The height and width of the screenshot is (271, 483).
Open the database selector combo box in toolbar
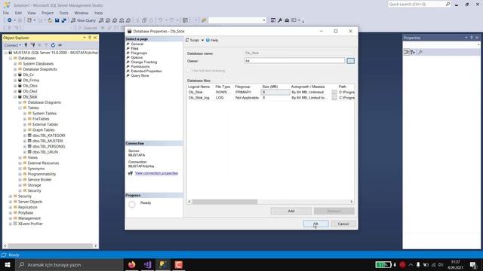237,20
